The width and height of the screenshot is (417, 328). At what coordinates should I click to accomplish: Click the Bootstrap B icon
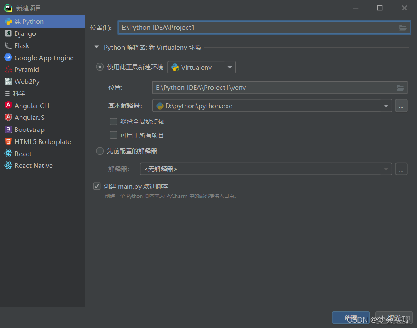[x=8, y=129]
